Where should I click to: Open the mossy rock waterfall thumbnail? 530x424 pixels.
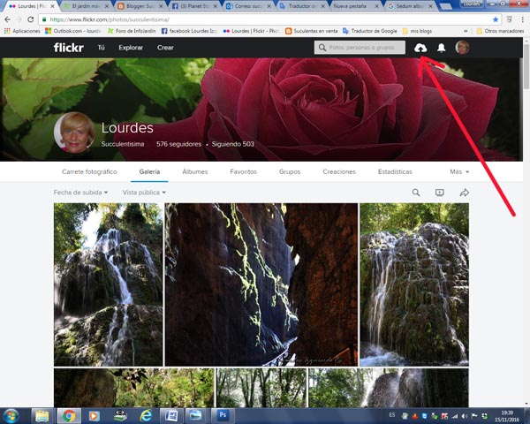click(x=414, y=284)
